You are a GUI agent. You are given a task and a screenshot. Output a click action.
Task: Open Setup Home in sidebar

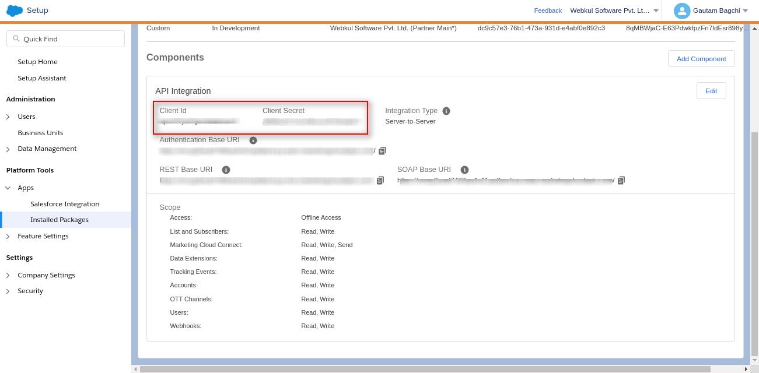[37, 62]
